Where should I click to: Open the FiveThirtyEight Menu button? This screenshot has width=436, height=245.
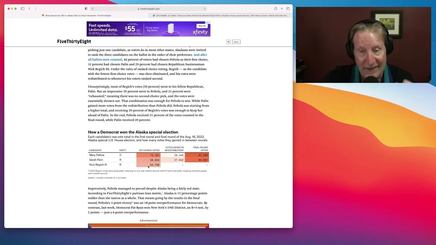[236, 42]
